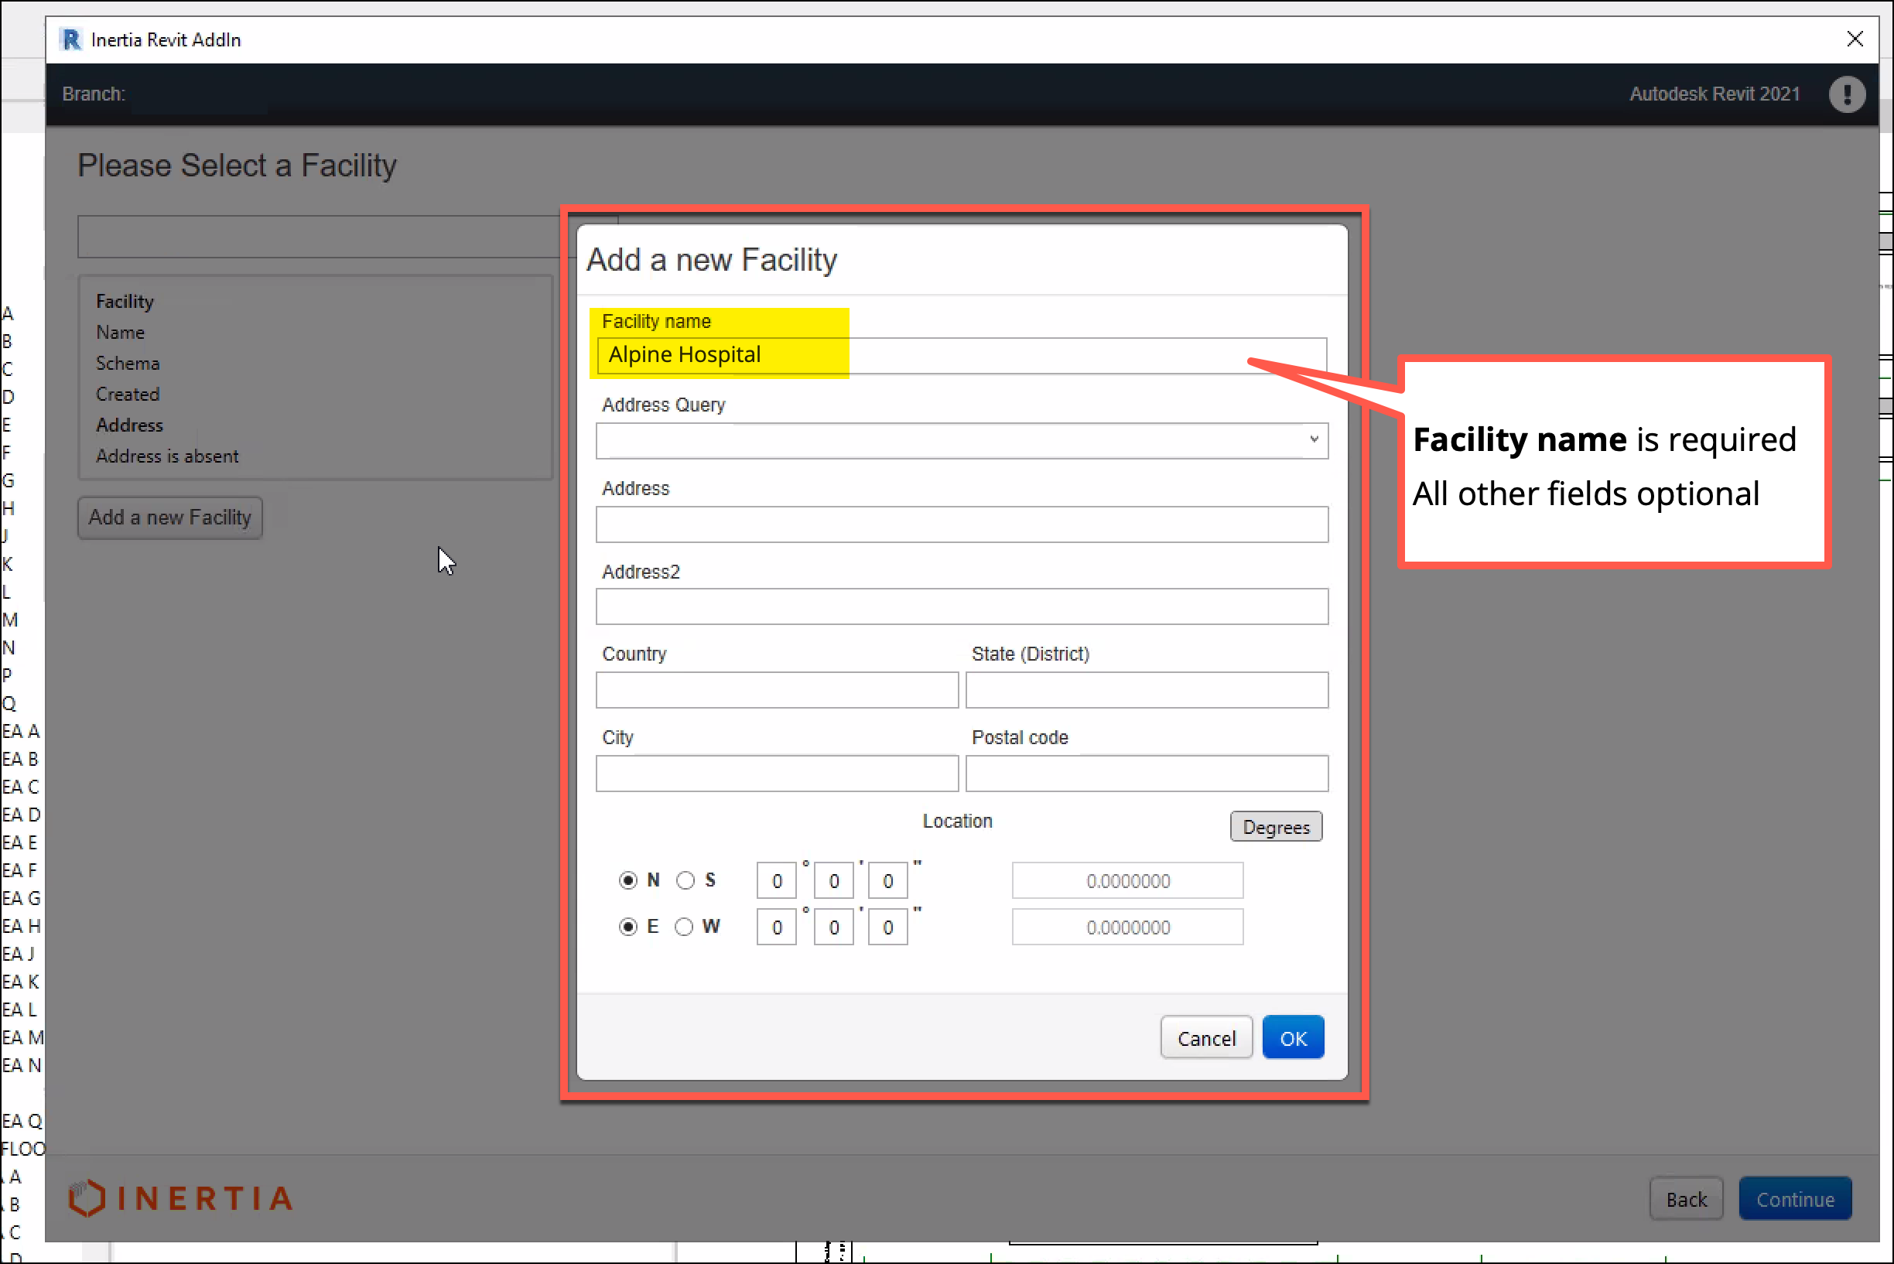The height and width of the screenshot is (1264, 1894).
Task: Go Back to previous step
Action: (x=1686, y=1200)
